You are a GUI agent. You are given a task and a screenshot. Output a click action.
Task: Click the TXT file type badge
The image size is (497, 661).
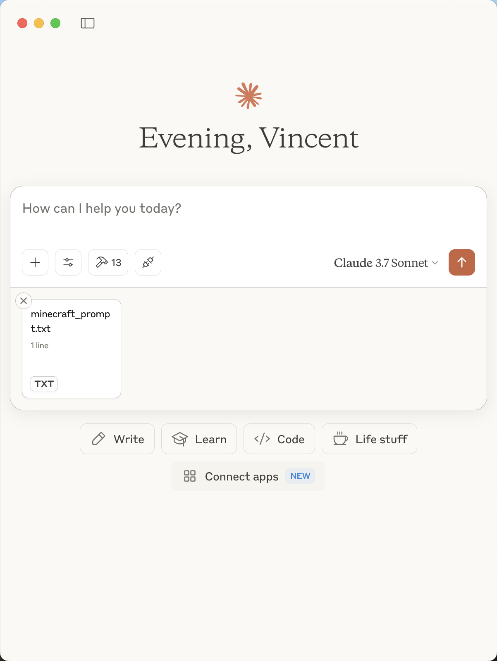click(44, 384)
